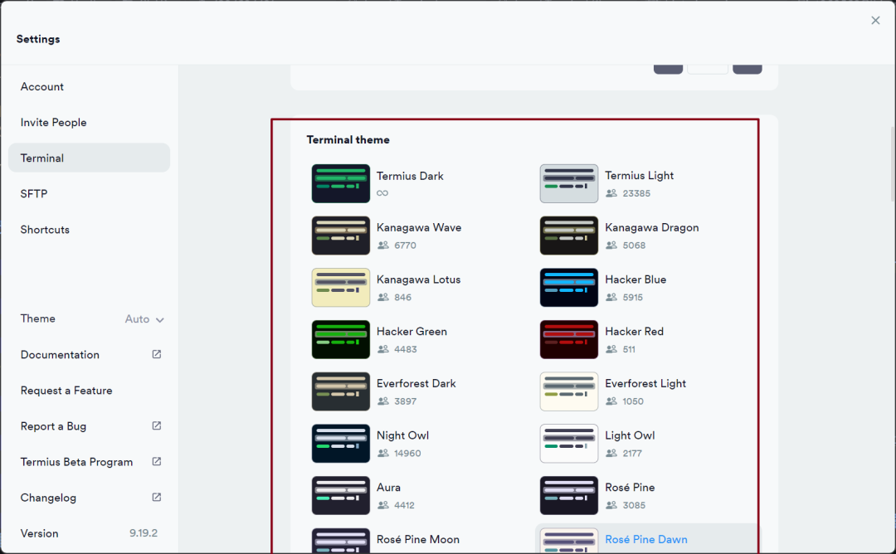896x554 pixels.
Task: Expand the Theme Auto dropdown
Action: click(x=144, y=319)
